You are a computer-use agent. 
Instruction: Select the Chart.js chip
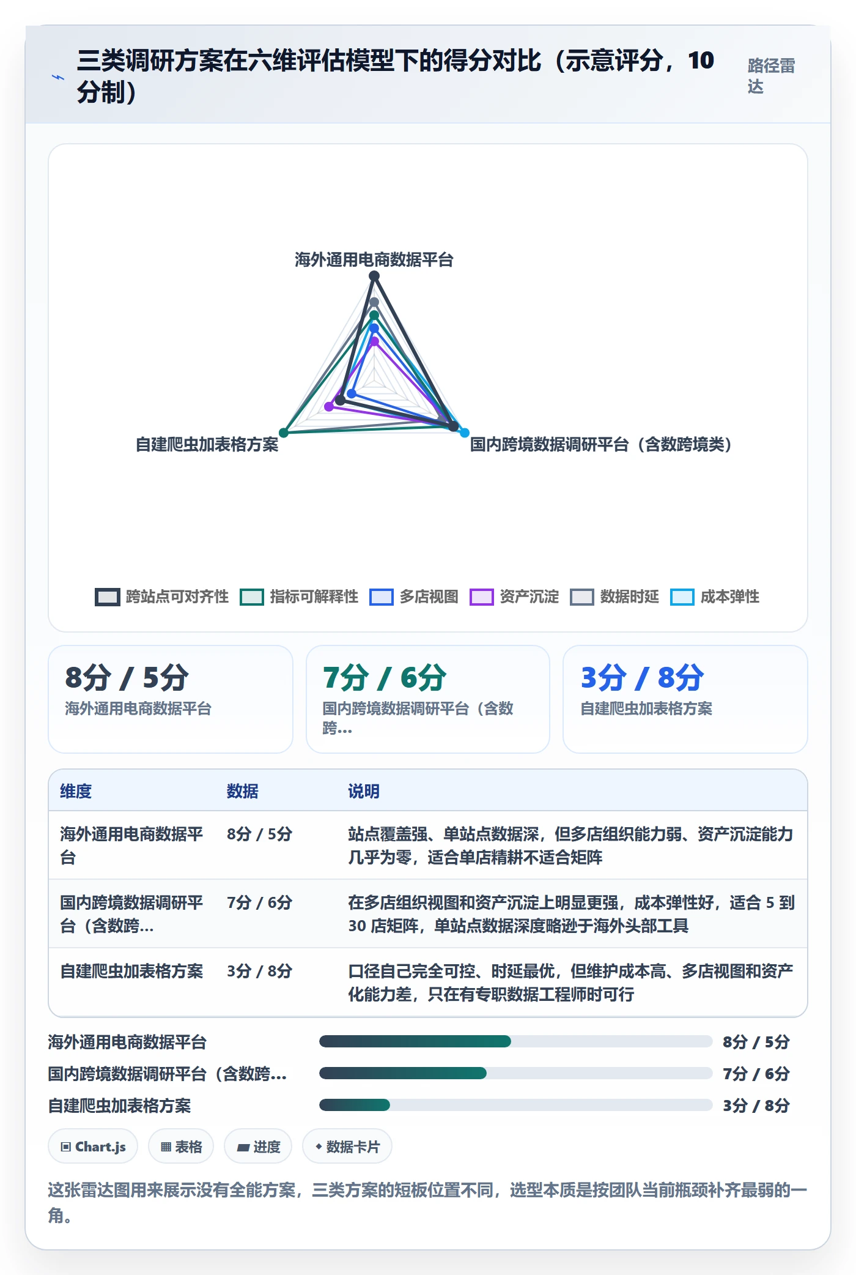coord(93,1147)
